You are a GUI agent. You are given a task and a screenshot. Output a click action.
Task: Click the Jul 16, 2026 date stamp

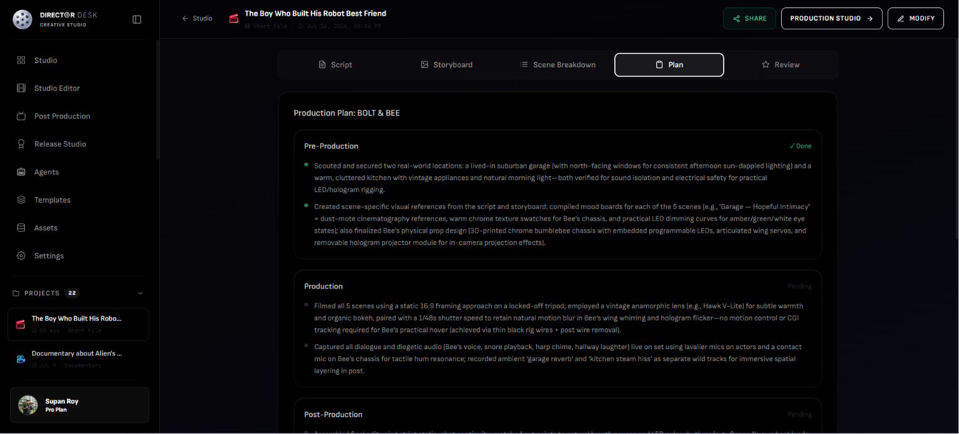tap(343, 26)
